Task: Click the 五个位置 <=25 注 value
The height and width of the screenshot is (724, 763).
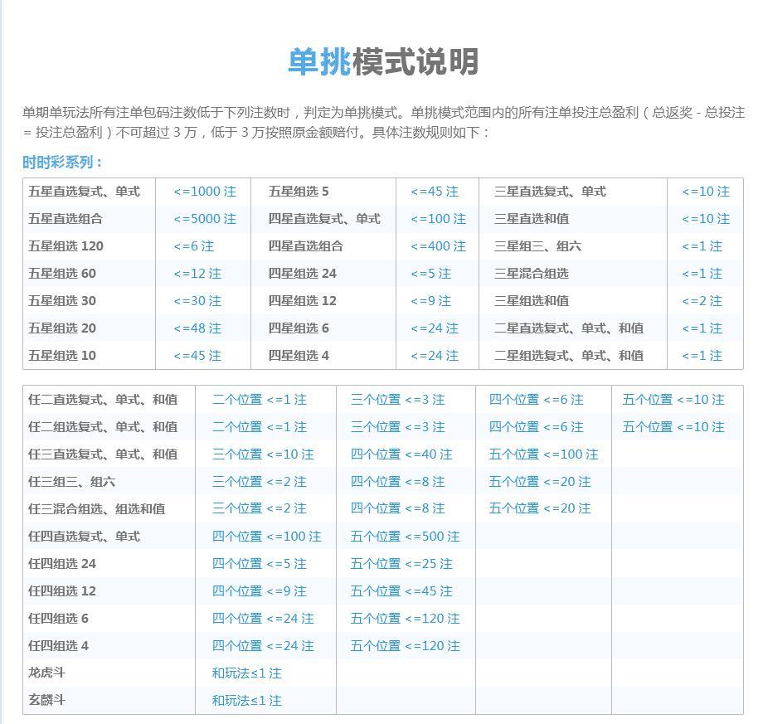Action: (x=401, y=564)
